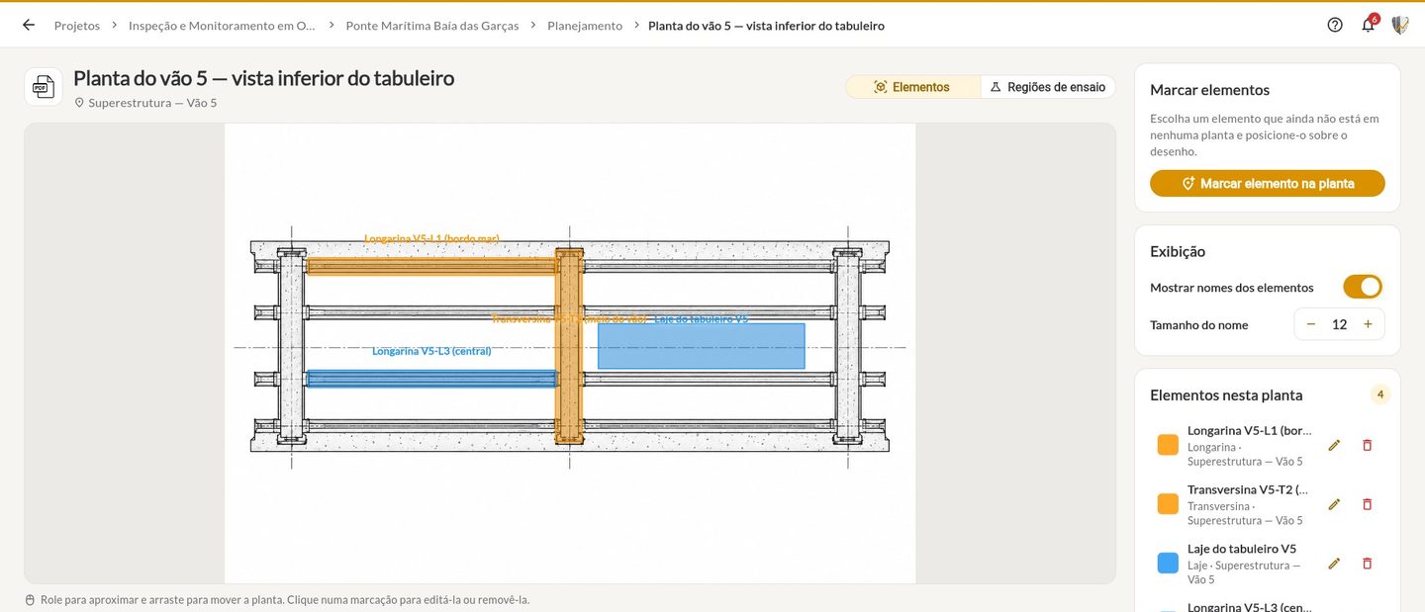The height and width of the screenshot is (612, 1425).
Task: Switch to Regiões de ensaio tab
Action: pyautogui.click(x=1048, y=87)
